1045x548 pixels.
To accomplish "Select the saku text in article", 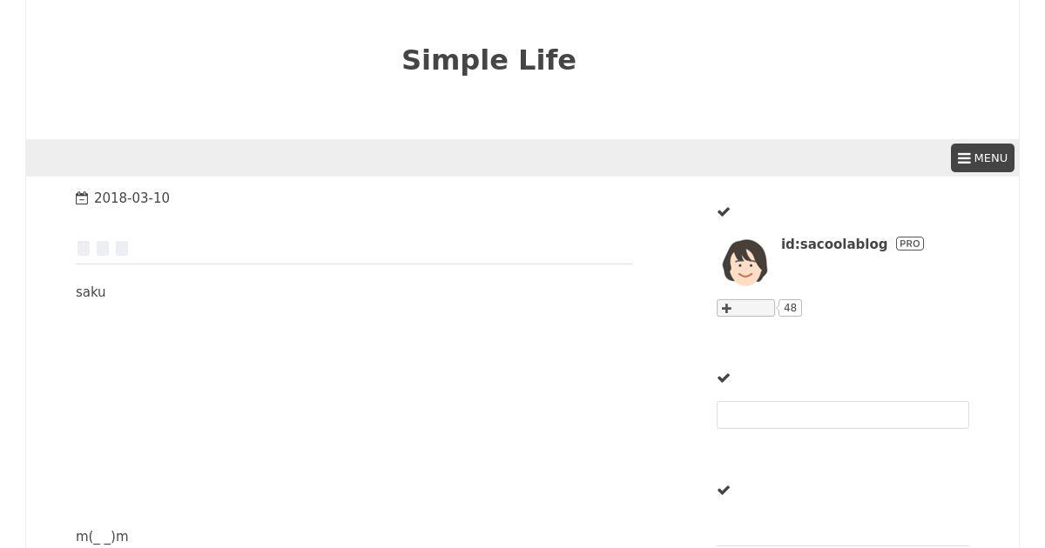I will [91, 292].
